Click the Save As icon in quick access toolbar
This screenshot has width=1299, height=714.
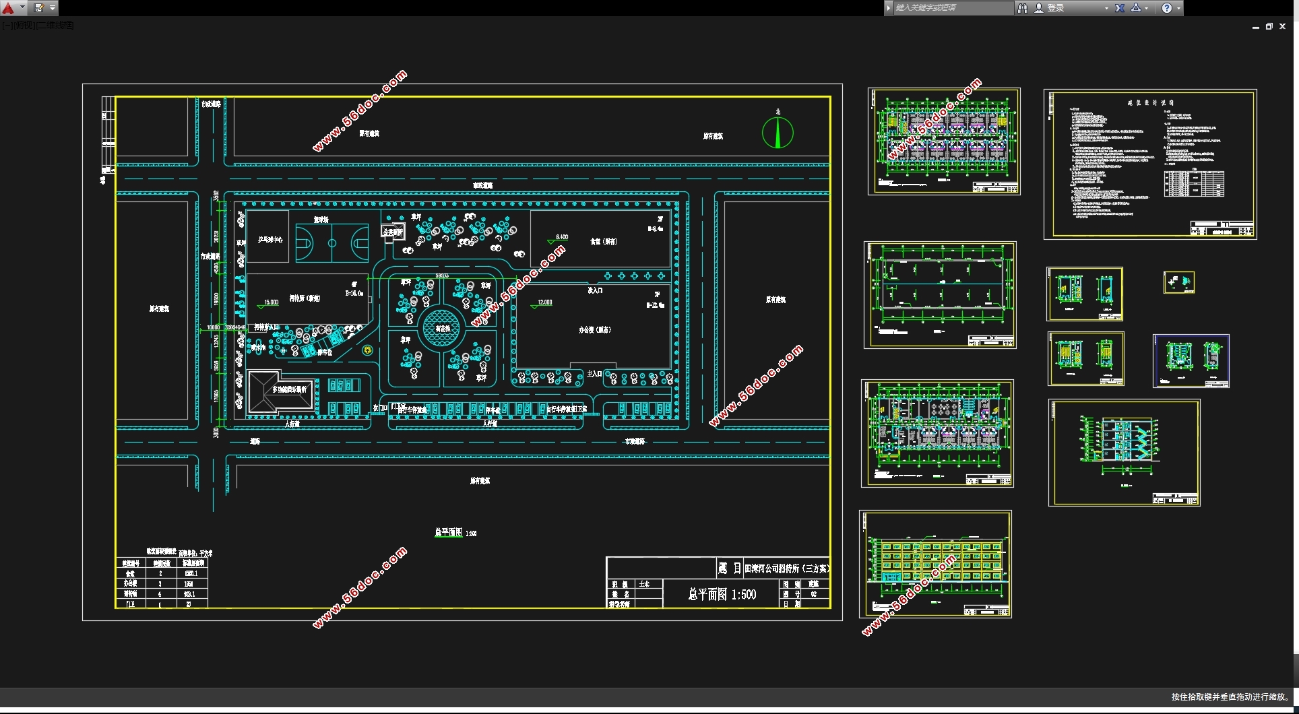(39, 8)
